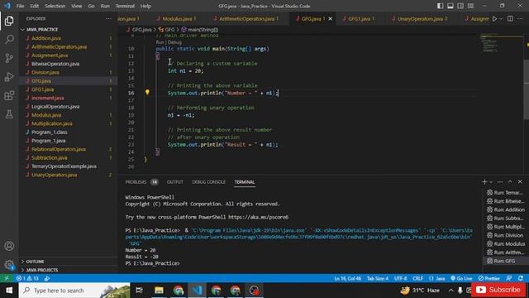Image resolution: width=529 pixels, height=298 pixels.
Task: Click the GFG class breadcrumb
Action: [x=167, y=30]
